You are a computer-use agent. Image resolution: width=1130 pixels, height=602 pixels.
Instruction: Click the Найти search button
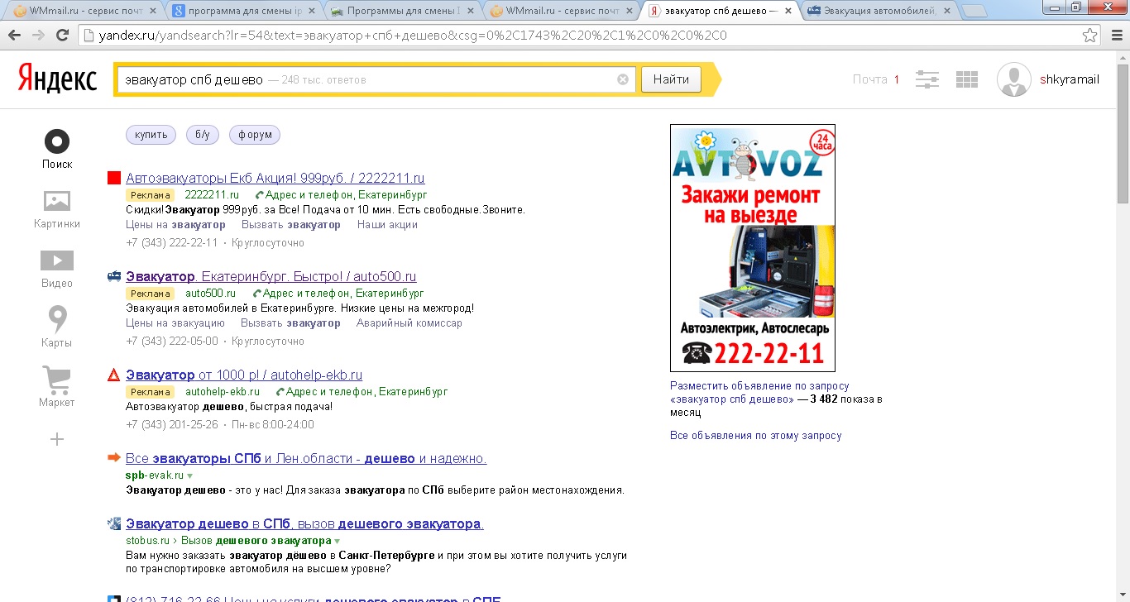click(671, 79)
